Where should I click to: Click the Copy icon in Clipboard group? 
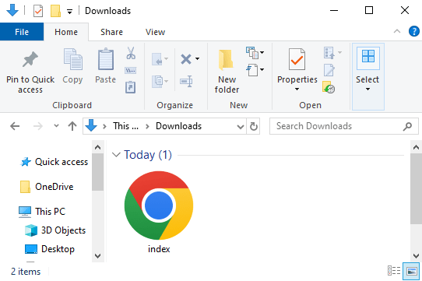pos(73,59)
